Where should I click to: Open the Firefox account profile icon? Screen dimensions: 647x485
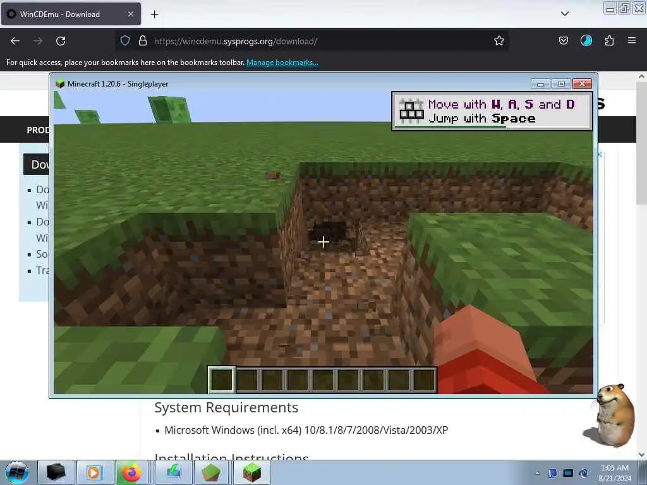pyautogui.click(x=586, y=40)
